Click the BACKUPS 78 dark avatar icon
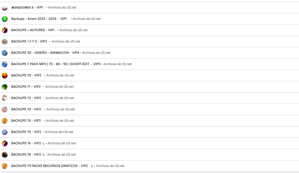The image size is (299, 173). 5,155
